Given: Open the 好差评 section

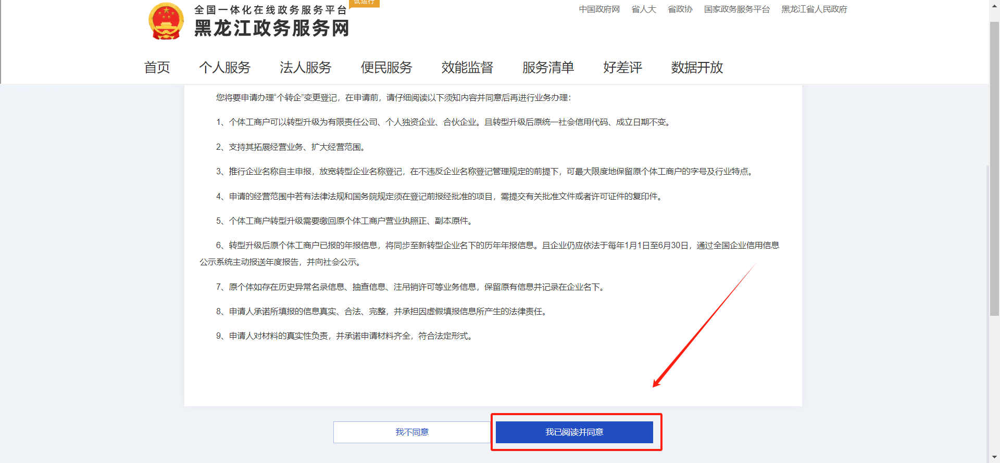Looking at the screenshot, I should tap(622, 68).
